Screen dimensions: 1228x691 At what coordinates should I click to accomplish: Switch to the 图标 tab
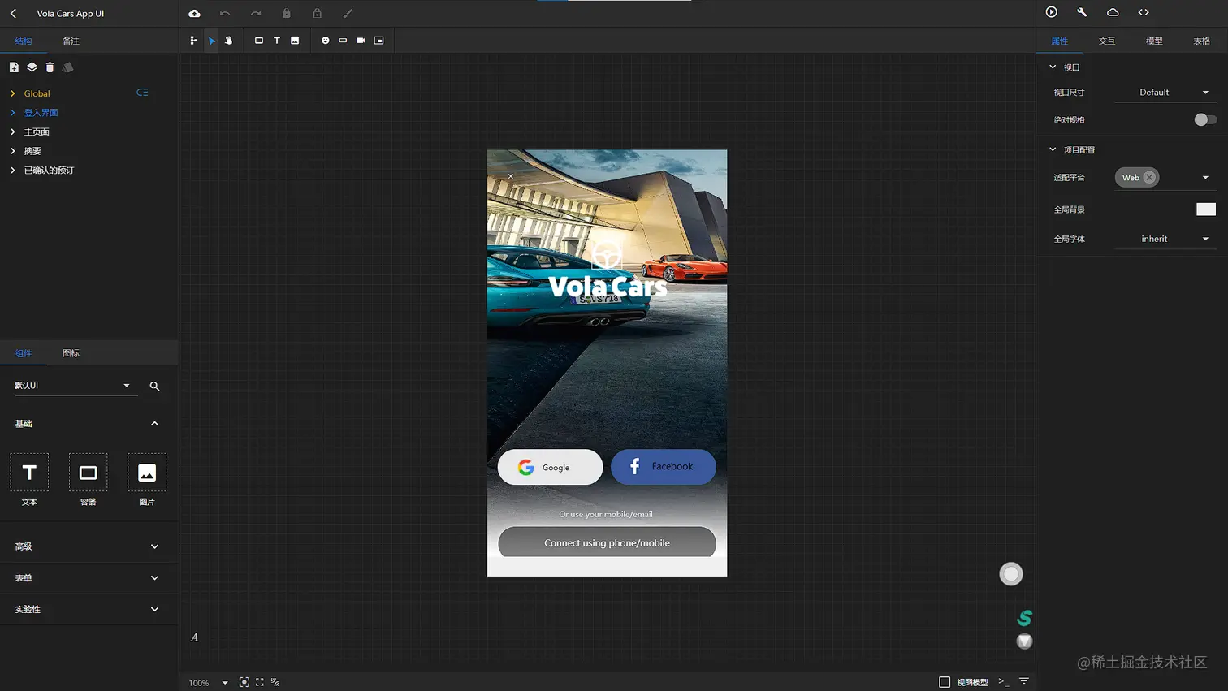tap(71, 353)
